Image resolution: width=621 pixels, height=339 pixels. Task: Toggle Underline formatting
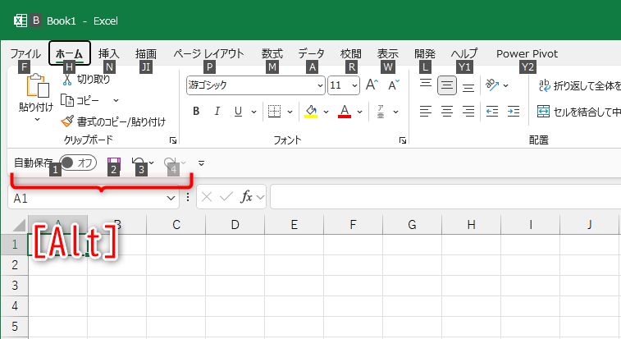pyautogui.click(x=238, y=112)
